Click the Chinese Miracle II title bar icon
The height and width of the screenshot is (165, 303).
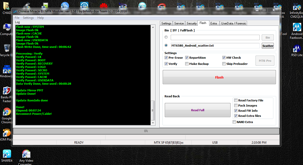pyautogui.click(x=15, y=11)
